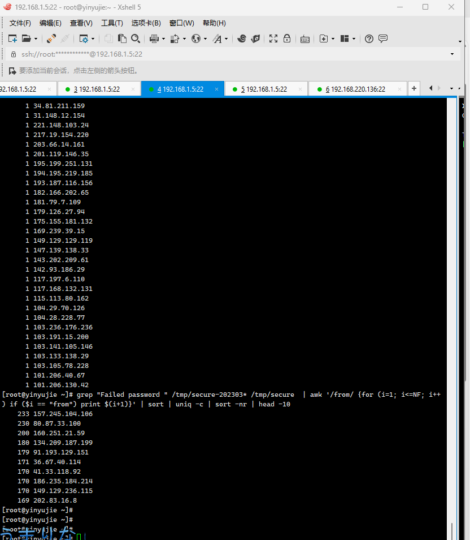This screenshot has width=470, height=540.
Task: Open the 工具(T) menu
Action: [x=112, y=23]
